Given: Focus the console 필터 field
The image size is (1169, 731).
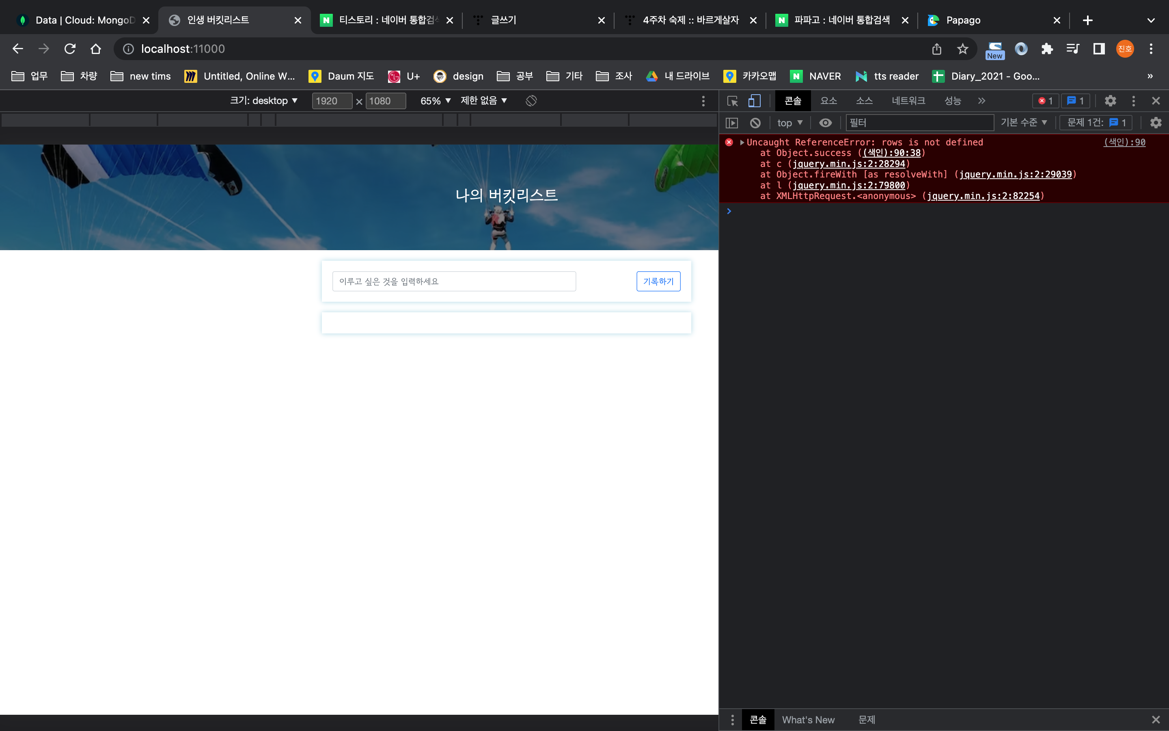Looking at the screenshot, I should [919, 123].
